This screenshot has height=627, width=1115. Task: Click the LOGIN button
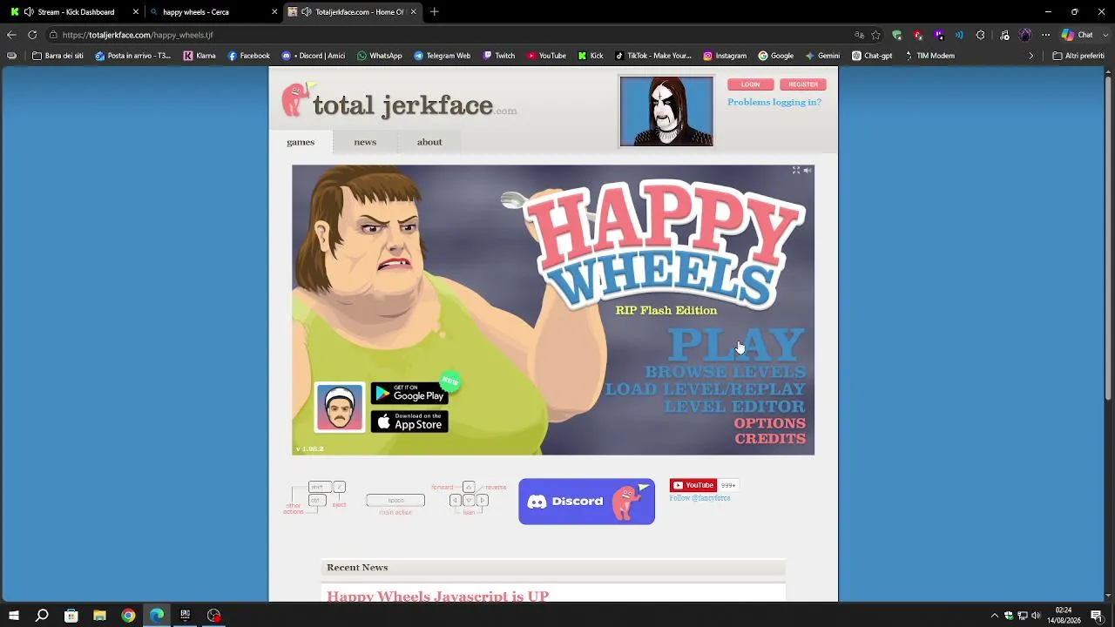pos(750,84)
